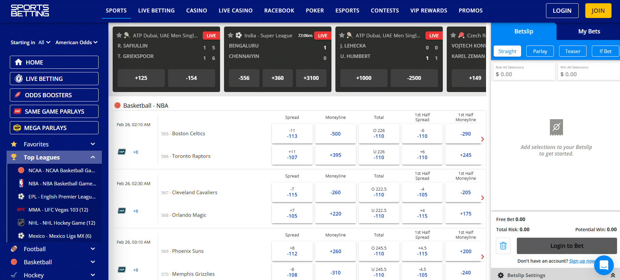Select the Parlay bet type
This screenshot has width=620, height=280.
tap(540, 51)
